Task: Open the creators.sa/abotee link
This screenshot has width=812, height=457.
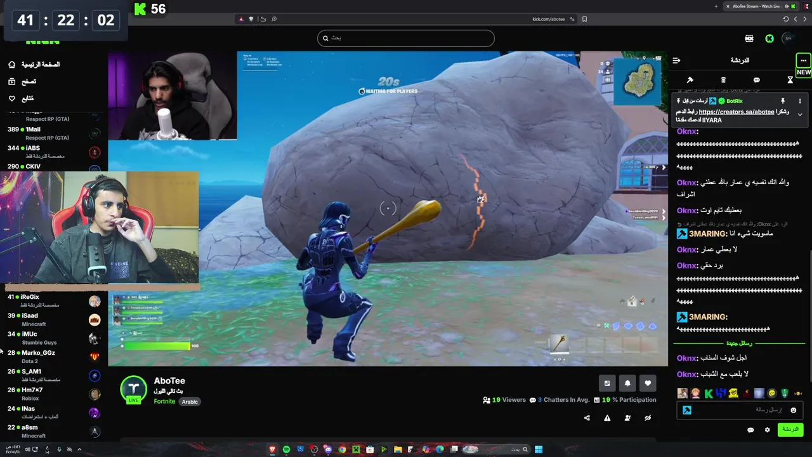Action: pyautogui.click(x=737, y=112)
